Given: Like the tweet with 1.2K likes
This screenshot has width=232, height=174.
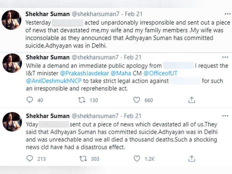Looking at the screenshot, I should tap(137, 159).
